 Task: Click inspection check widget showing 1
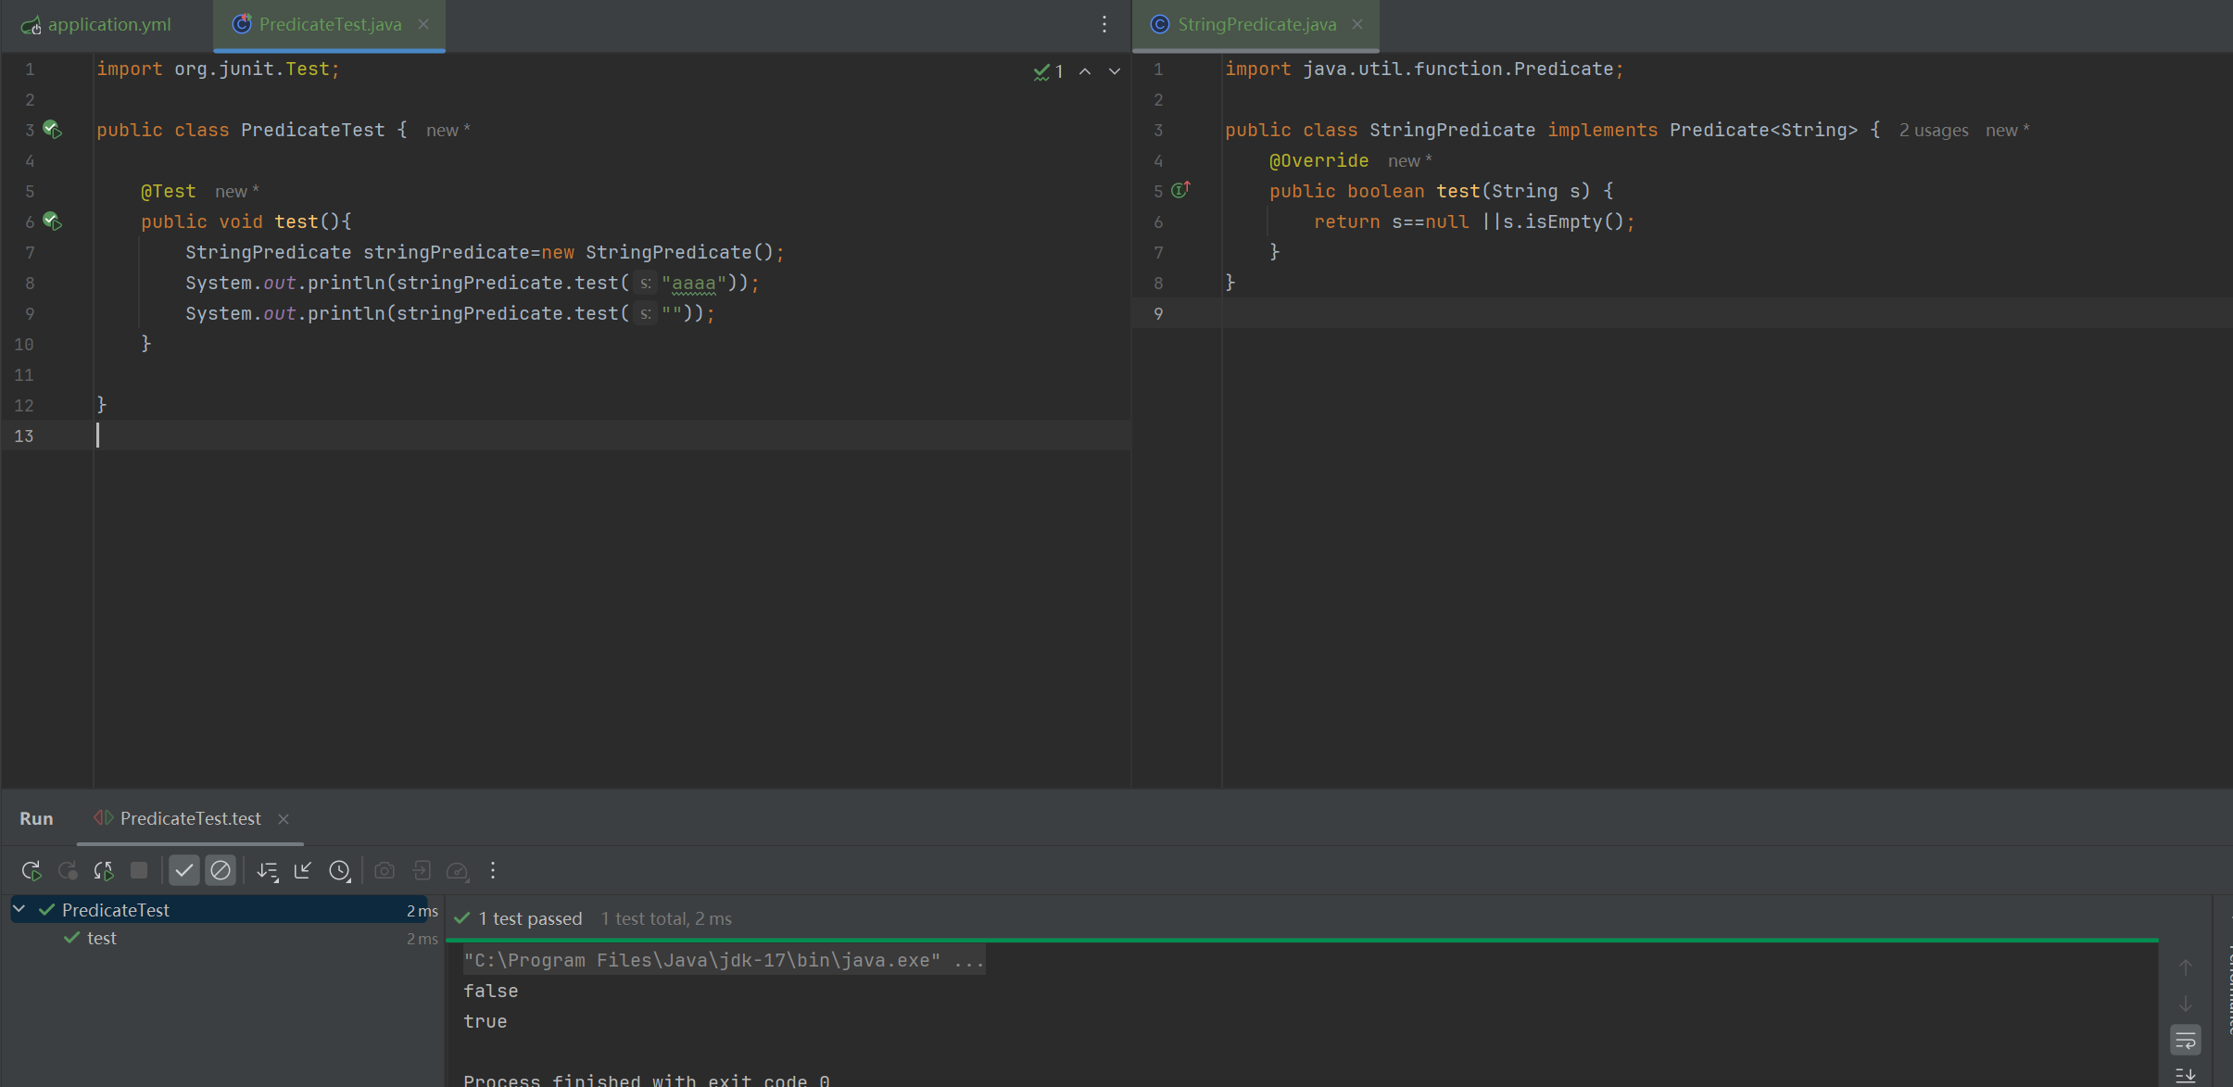1048,71
